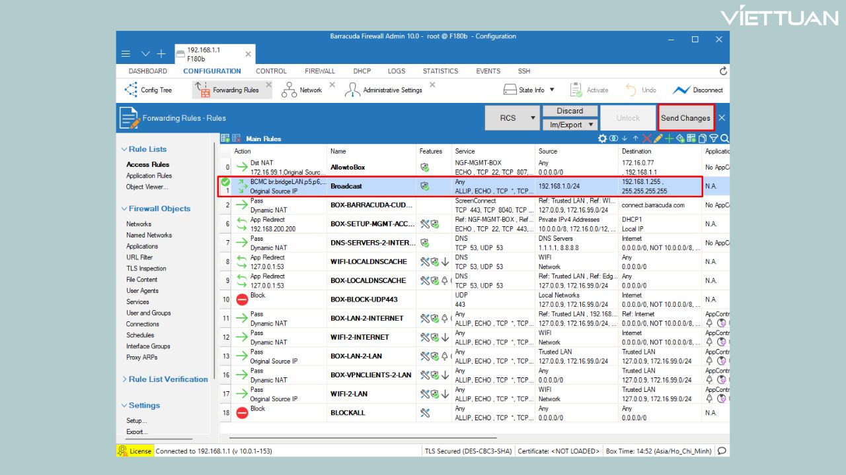Switch to the FIREWALL tab
The width and height of the screenshot is (846, 475).
320,71
